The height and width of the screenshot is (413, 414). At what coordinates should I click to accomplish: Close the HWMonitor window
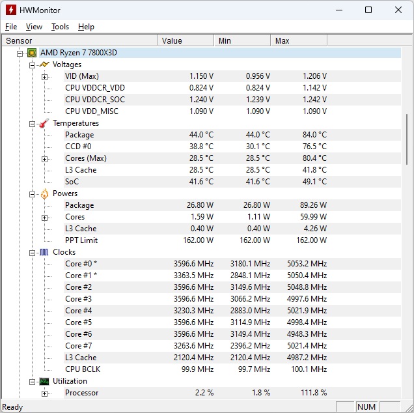click(x=398, y=10)
